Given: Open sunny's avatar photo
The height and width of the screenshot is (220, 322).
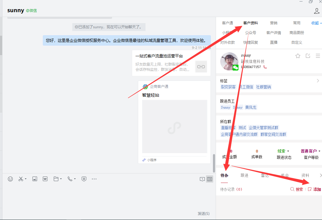Looking at the screenshot, I should 229,61.
